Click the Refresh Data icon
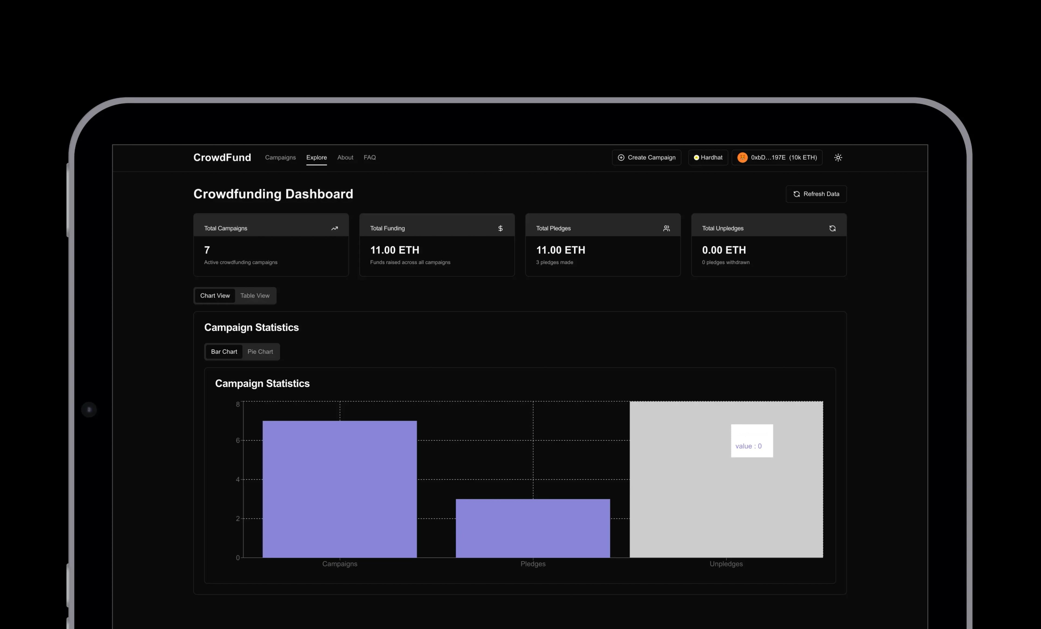The image size is (1041, 629). (x=796, y=194)
